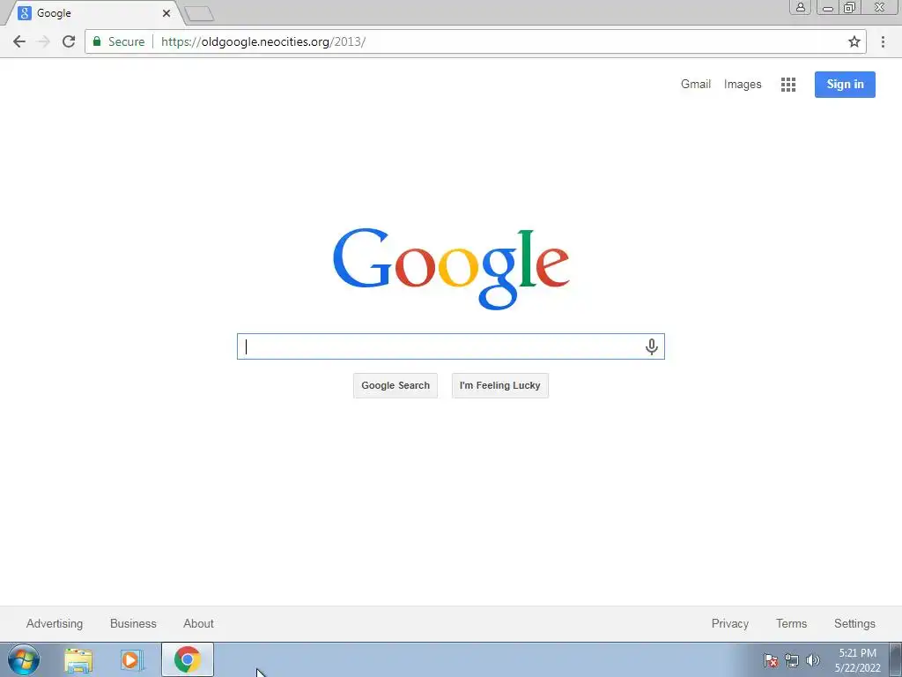
Task: Launch Windows Media Player from taskbar
Action: (x=131, y=660)
